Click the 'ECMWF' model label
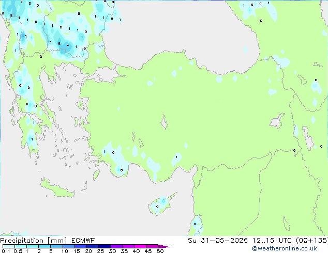Viewport: 328px width, 253px height. point(83,241)
